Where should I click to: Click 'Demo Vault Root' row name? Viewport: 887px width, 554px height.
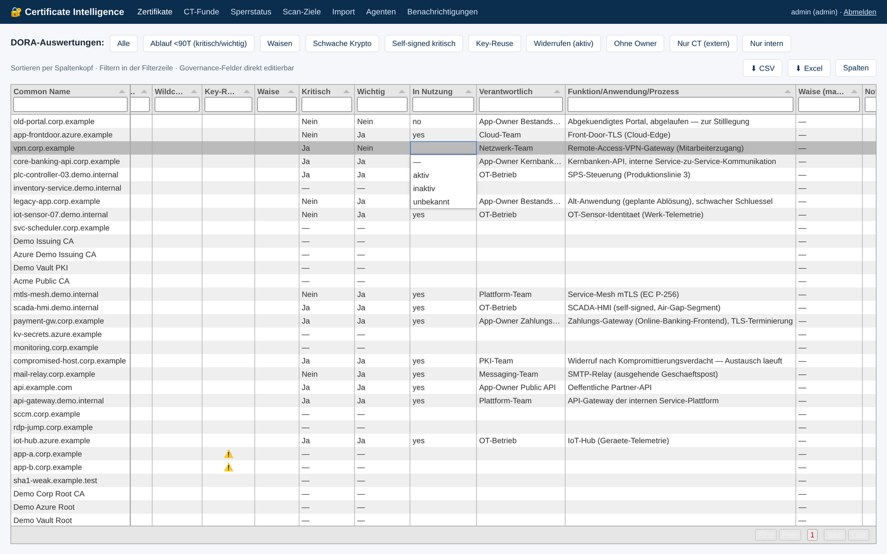click(x=43, y=520)
